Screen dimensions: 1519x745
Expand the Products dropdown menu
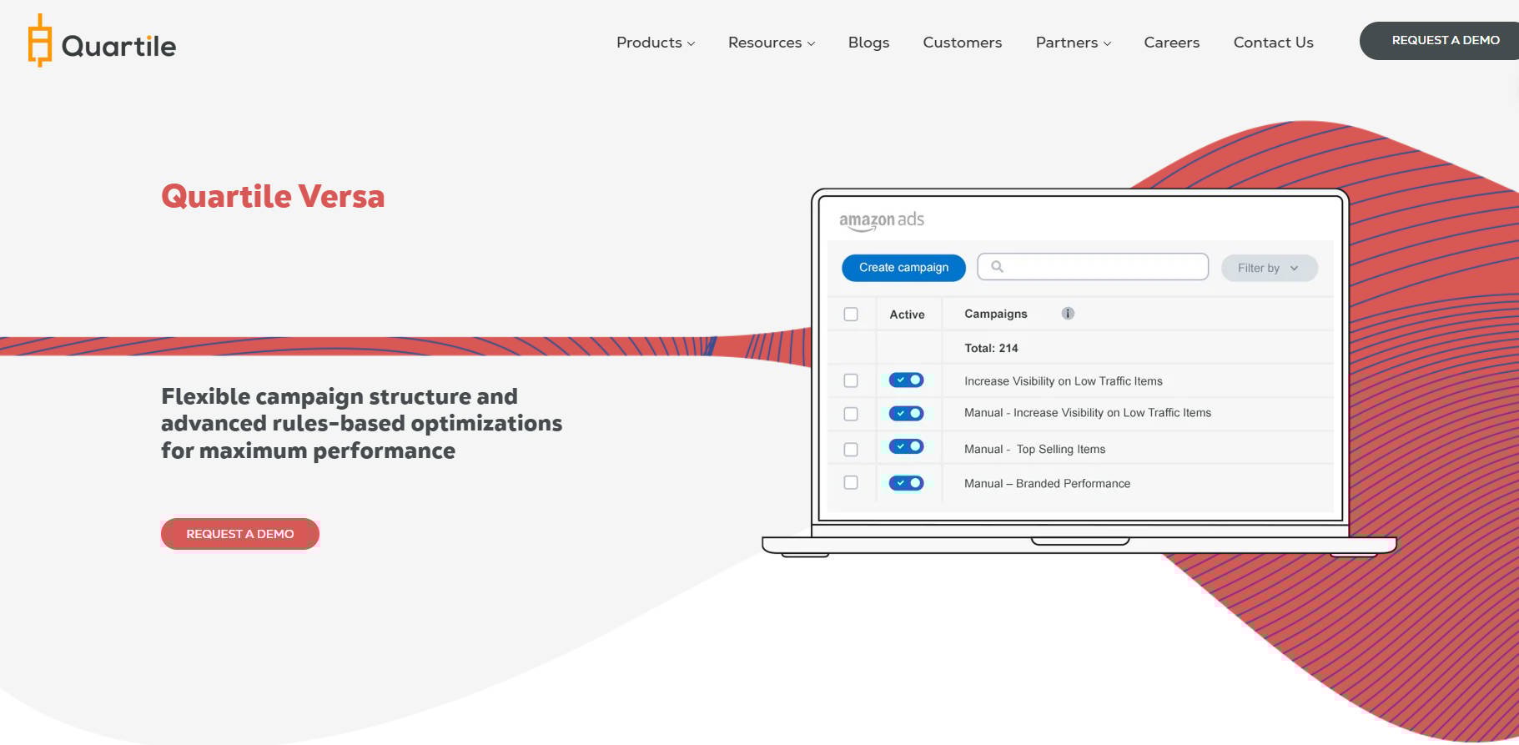(655, 43)
